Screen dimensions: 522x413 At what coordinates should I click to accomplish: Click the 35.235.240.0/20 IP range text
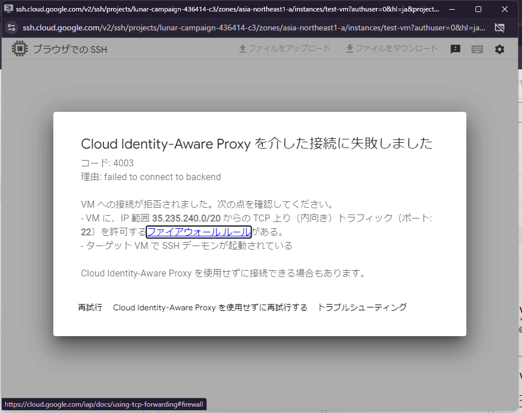click(x=186, y=219)
